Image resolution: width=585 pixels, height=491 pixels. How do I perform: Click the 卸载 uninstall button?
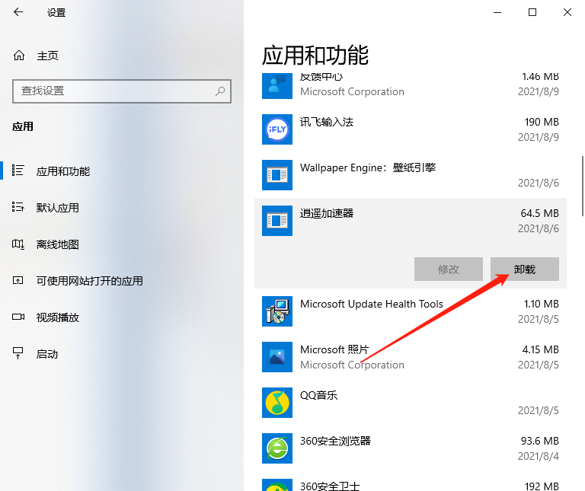(525, 269)
